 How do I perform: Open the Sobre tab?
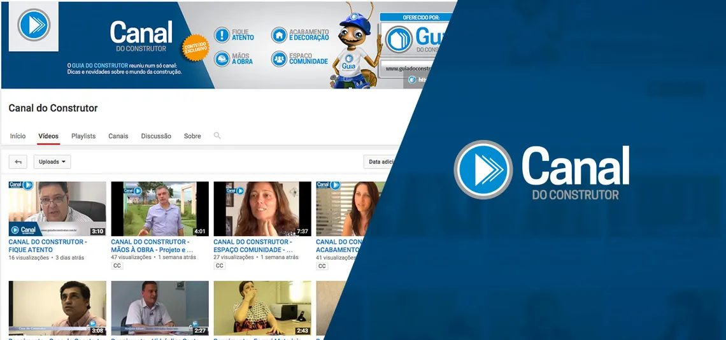pos(192,136)
